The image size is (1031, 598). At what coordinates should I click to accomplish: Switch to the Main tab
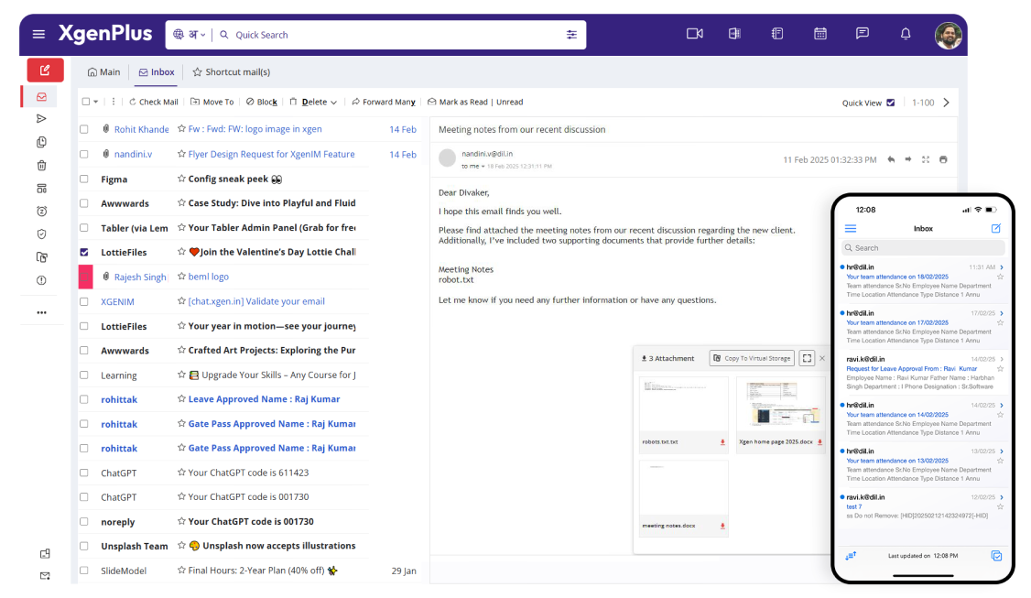(x=104, y=71)
